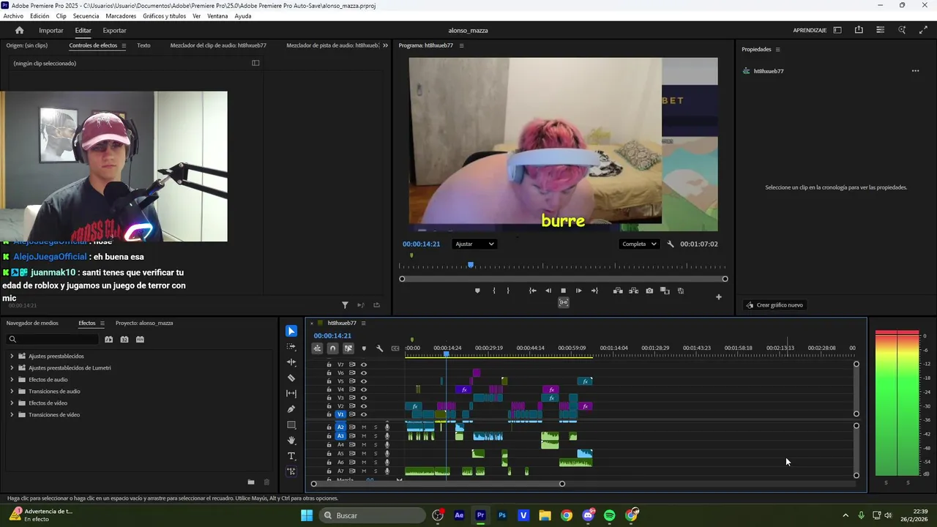
Task: Expand Ajustes preestablecidos de Lumetri folder
Action: click(x=12, y=368)
